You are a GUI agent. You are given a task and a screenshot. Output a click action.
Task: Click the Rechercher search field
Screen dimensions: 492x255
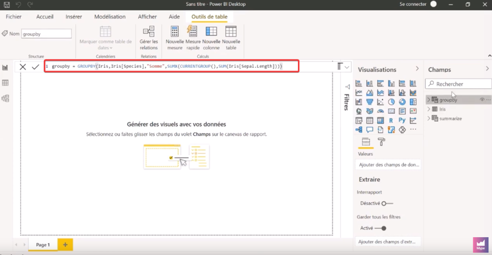coord(458,84)
